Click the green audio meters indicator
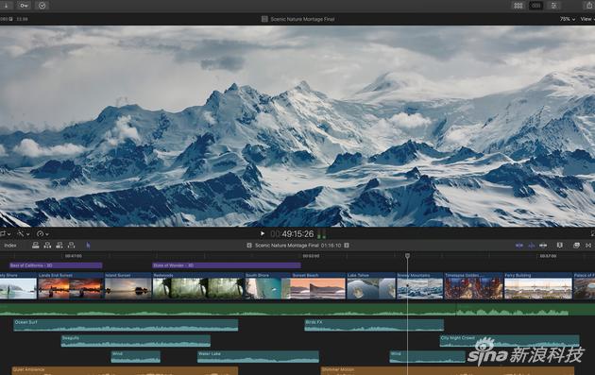The width and height of the screenshot is (595, 375). tap(321, 234)
